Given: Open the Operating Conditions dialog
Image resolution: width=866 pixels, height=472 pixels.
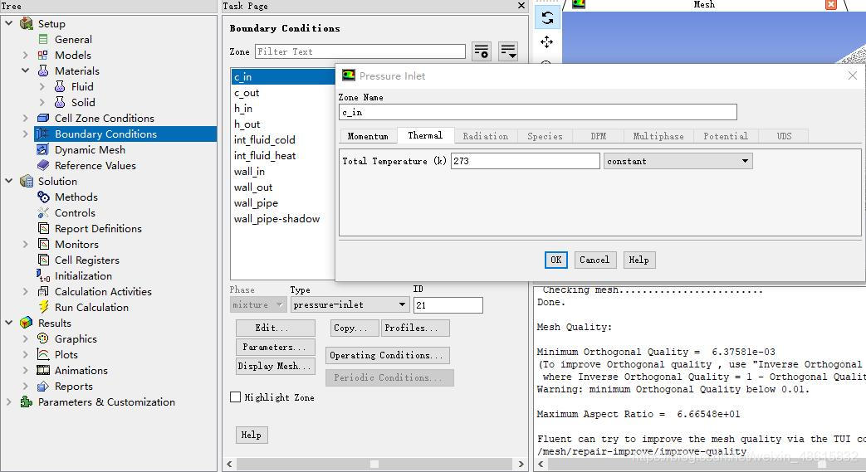Looking at the screenshot, I should pos(387,355).
